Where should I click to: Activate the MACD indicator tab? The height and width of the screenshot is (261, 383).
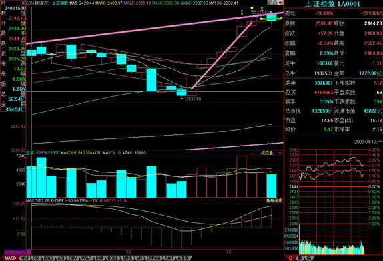tap(10, 258)
